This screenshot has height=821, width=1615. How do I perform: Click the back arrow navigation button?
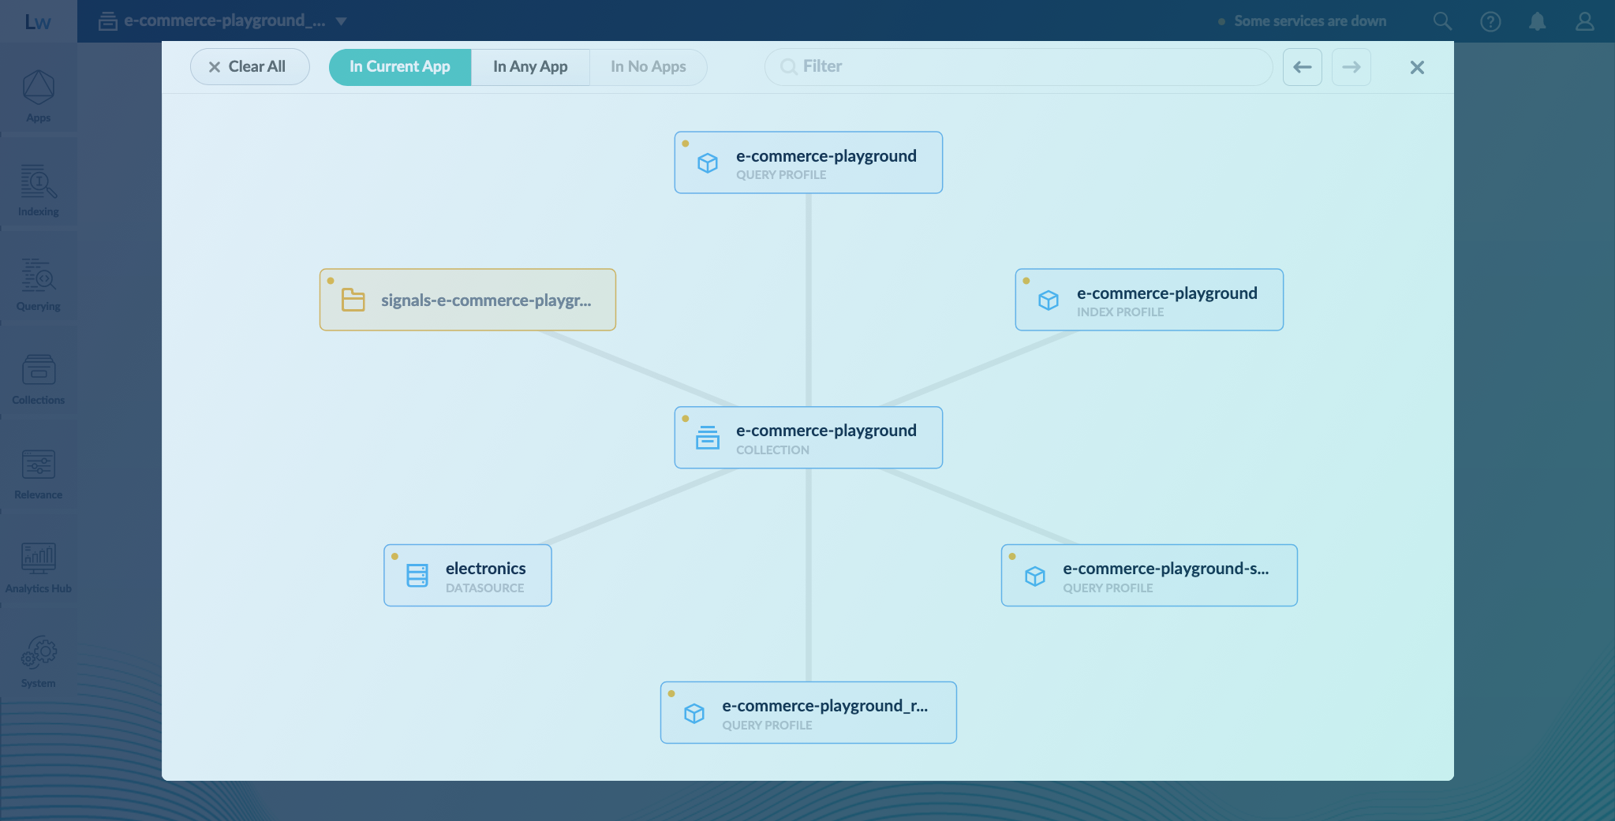point(1302,67)
